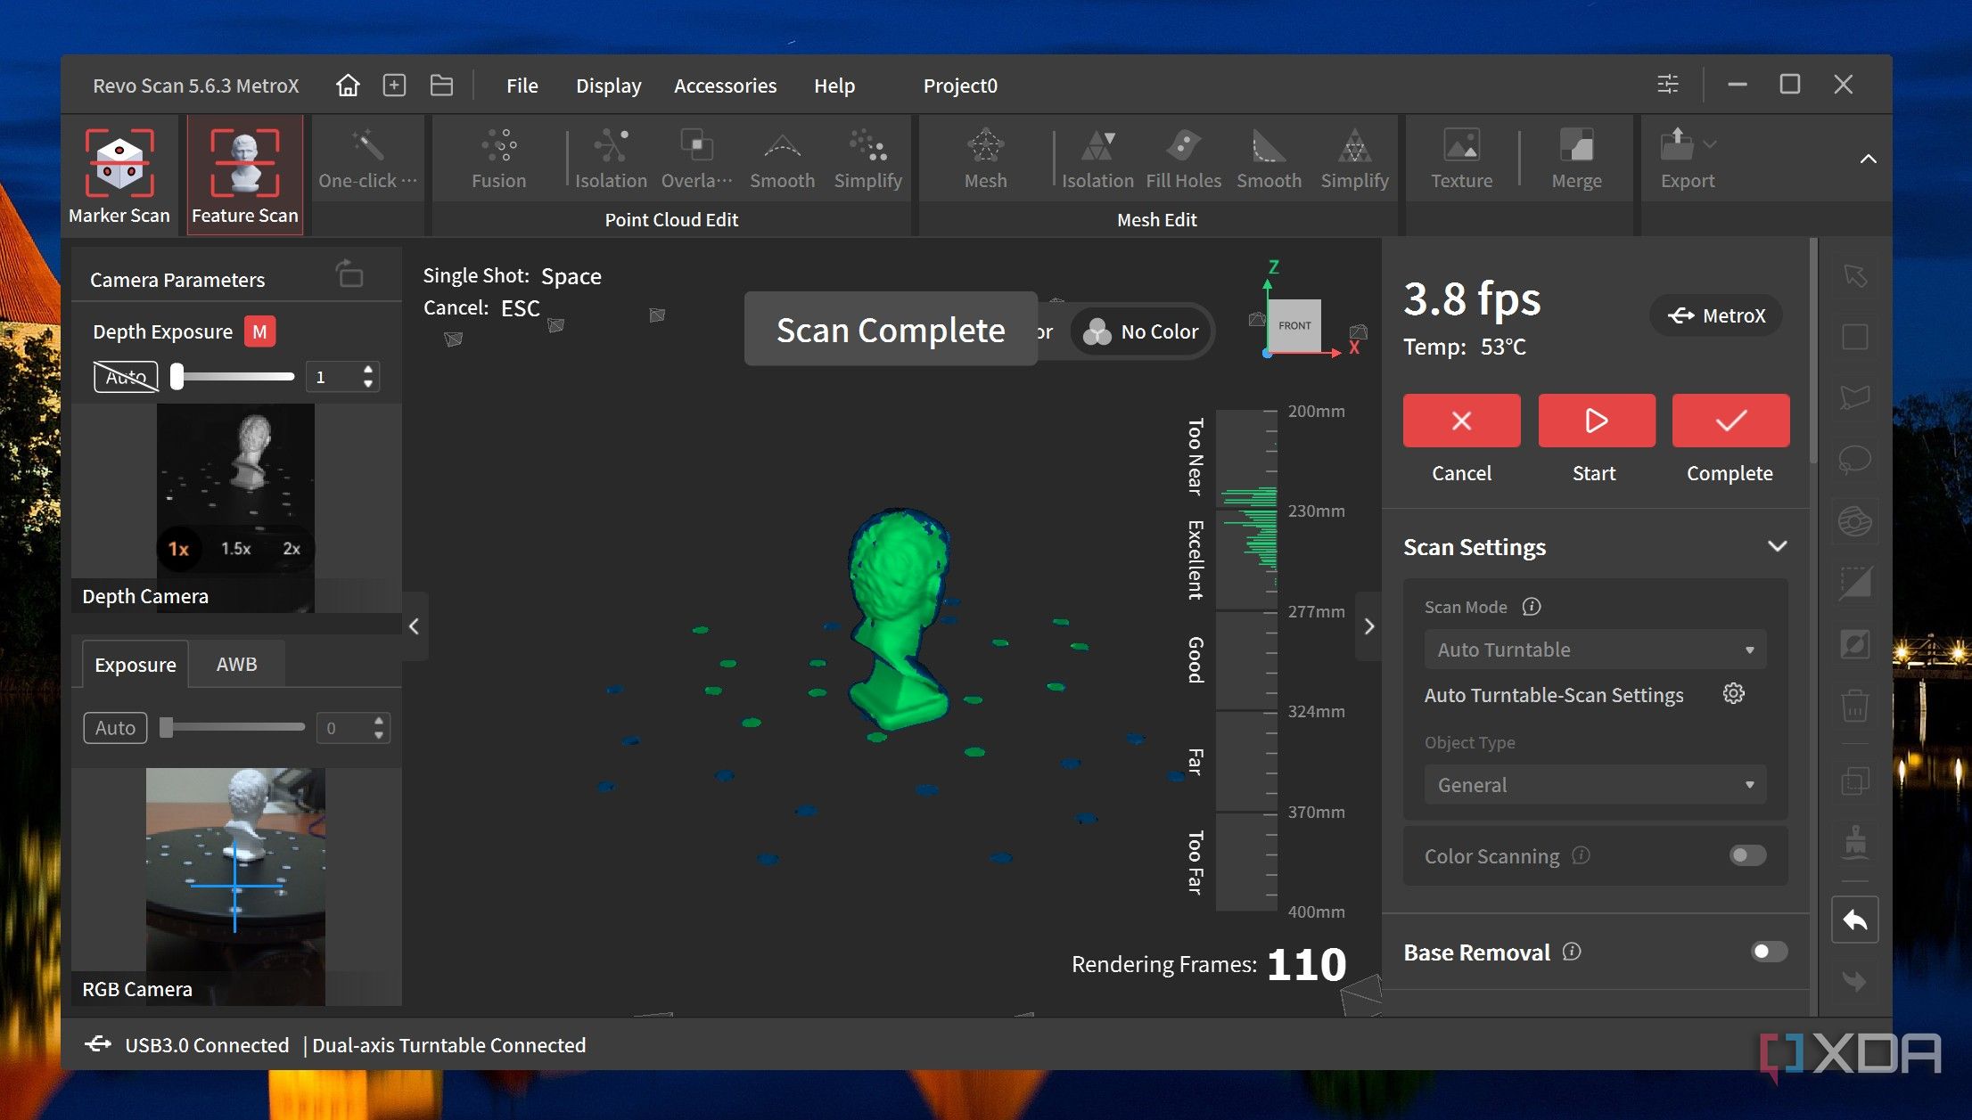The width and height of the screenshot is (1972, 1120).
Task: Click the new project plus icon
Action: [394, 86]
